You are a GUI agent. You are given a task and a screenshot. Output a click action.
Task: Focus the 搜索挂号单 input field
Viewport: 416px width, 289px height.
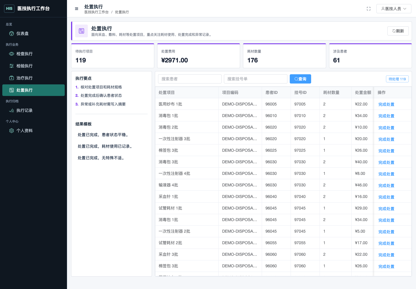[x=256, y=79]
